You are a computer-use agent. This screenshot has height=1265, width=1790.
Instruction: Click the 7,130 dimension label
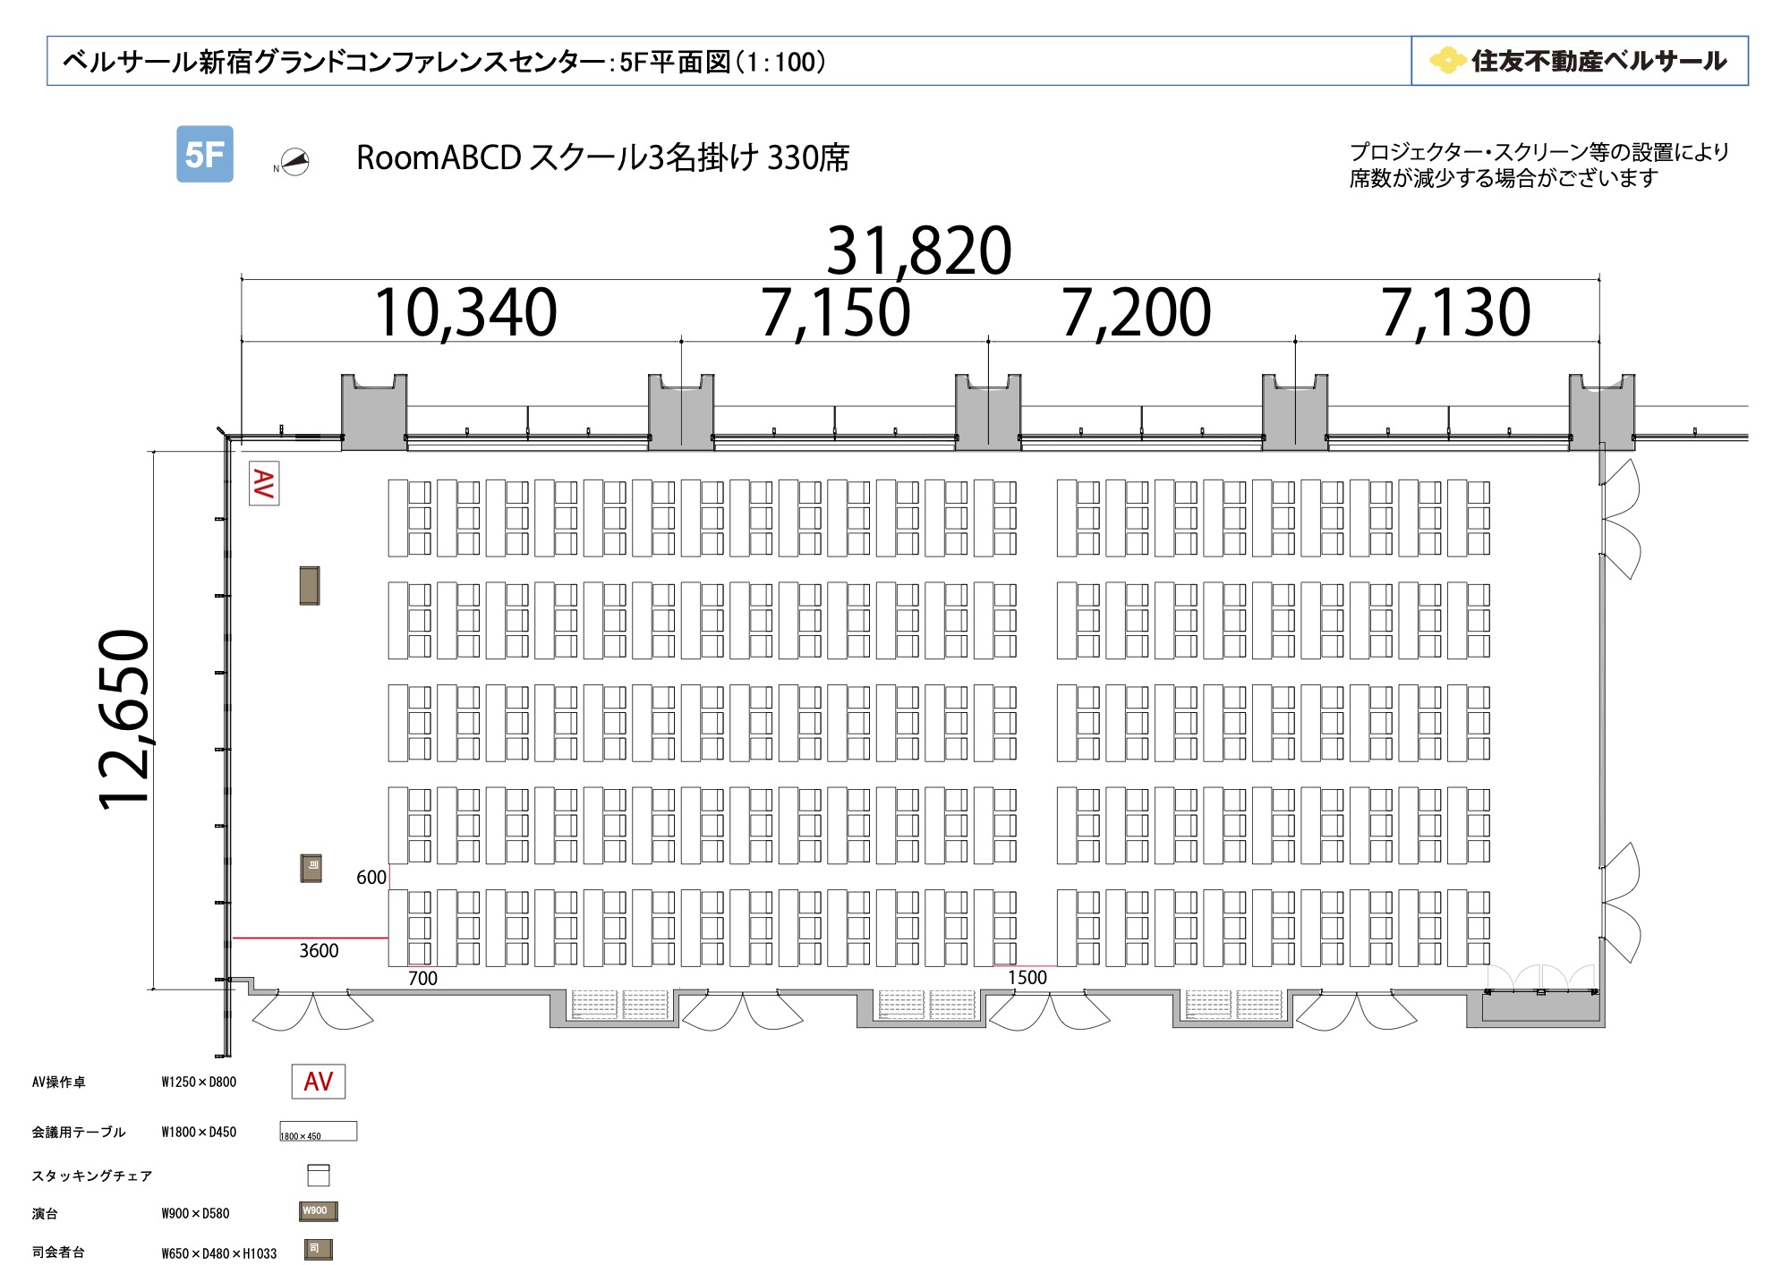1455,312
